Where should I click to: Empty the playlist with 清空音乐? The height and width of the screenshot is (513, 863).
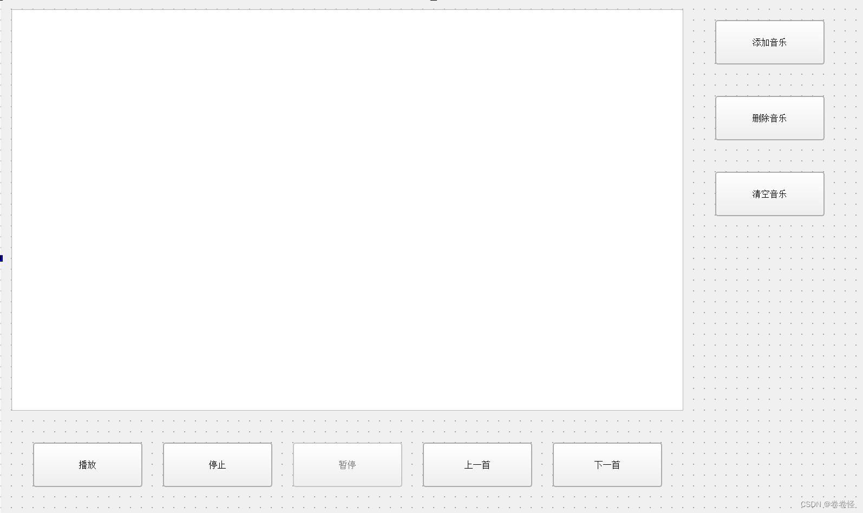click(x=769, y=194)
